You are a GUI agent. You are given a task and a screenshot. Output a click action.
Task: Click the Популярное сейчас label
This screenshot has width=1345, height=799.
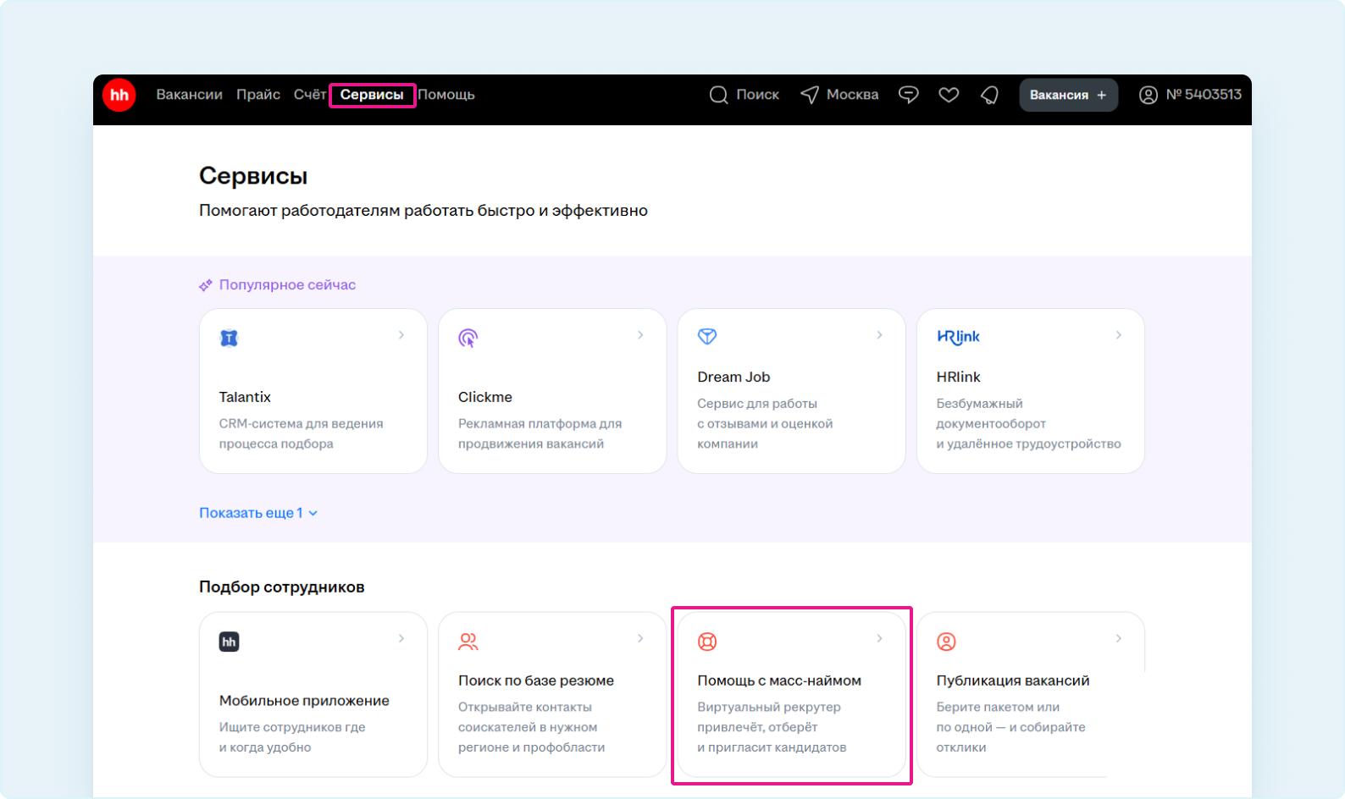tap(287, 285)
